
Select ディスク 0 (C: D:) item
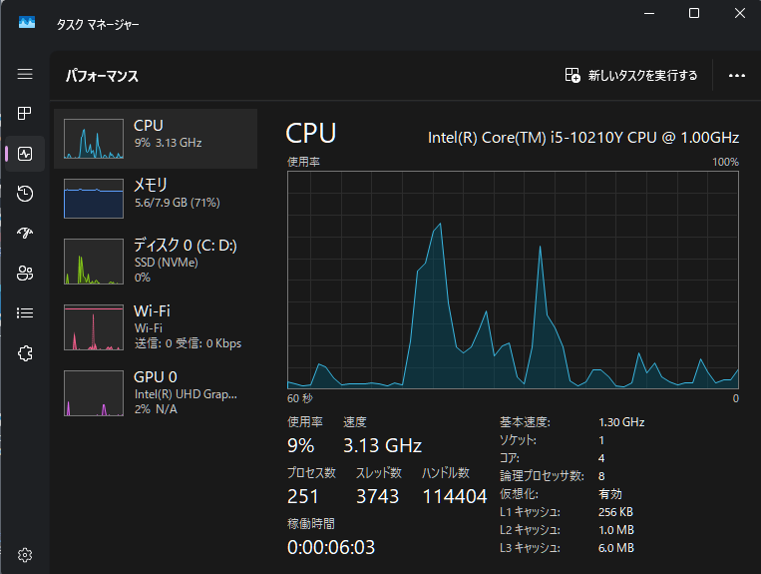coord(156,262)
